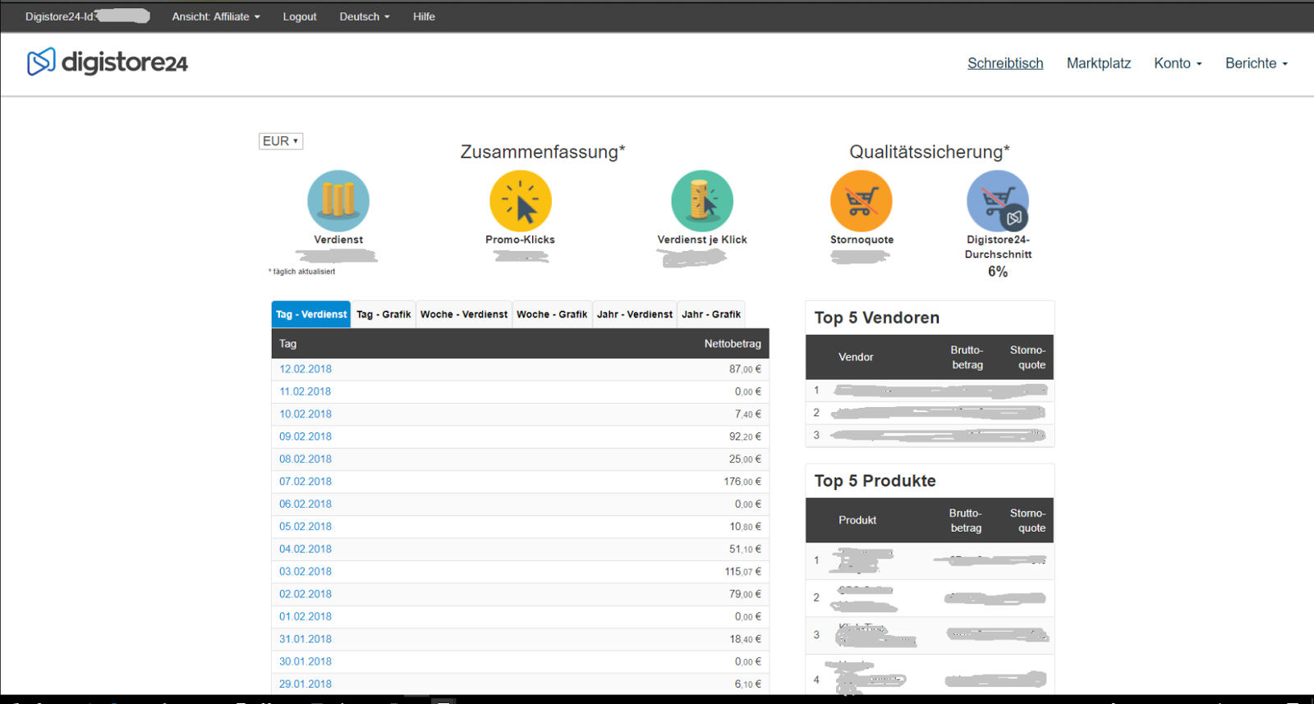Switch to the Jahr - Verdienst tab

click(x=635, y=314)
